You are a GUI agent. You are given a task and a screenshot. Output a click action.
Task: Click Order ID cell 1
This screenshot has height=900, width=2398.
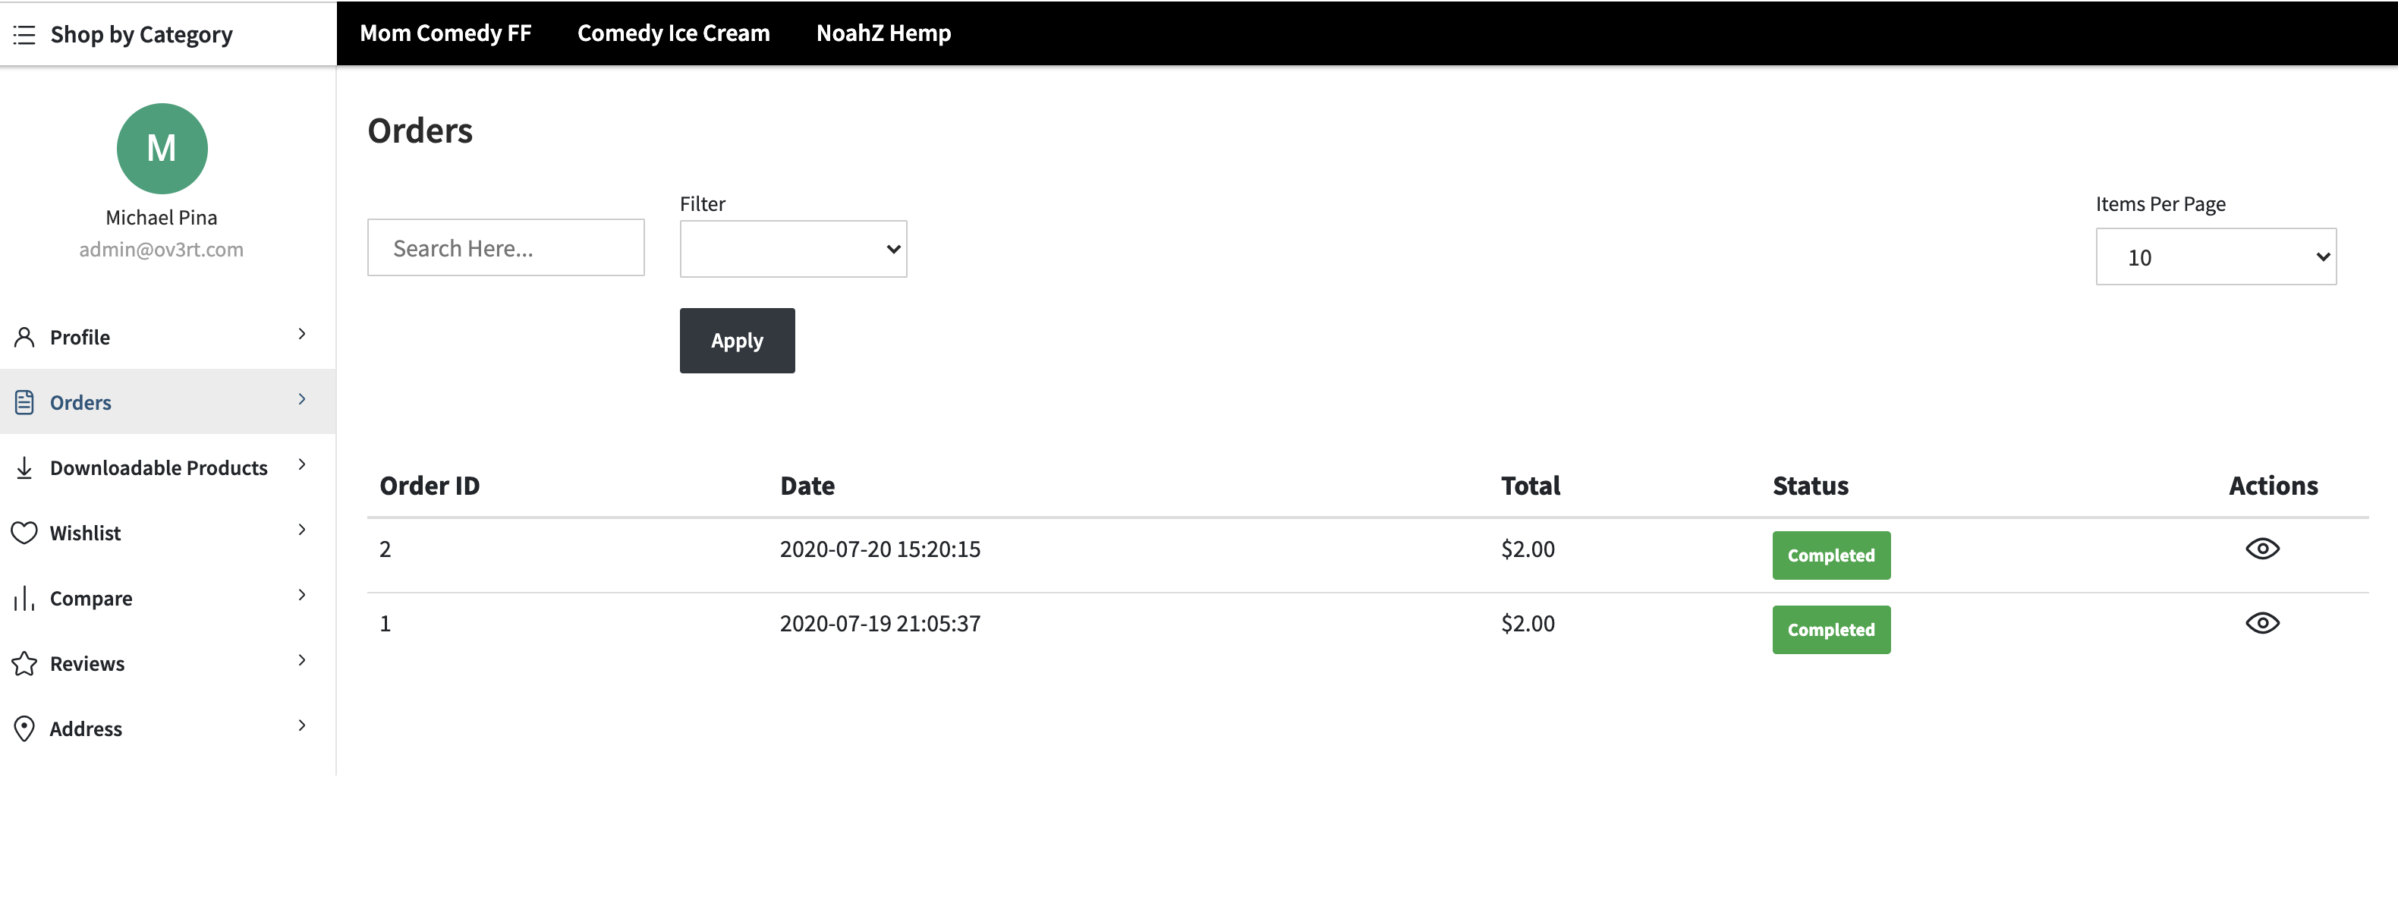point(386,624)
